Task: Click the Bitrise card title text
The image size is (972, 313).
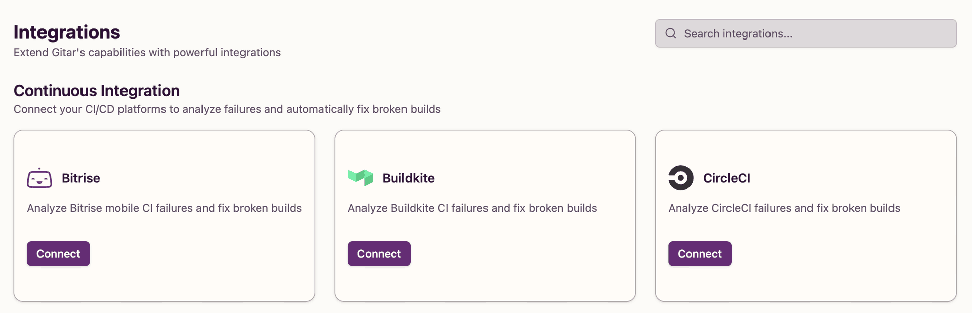Action: [x=81, y=178]
